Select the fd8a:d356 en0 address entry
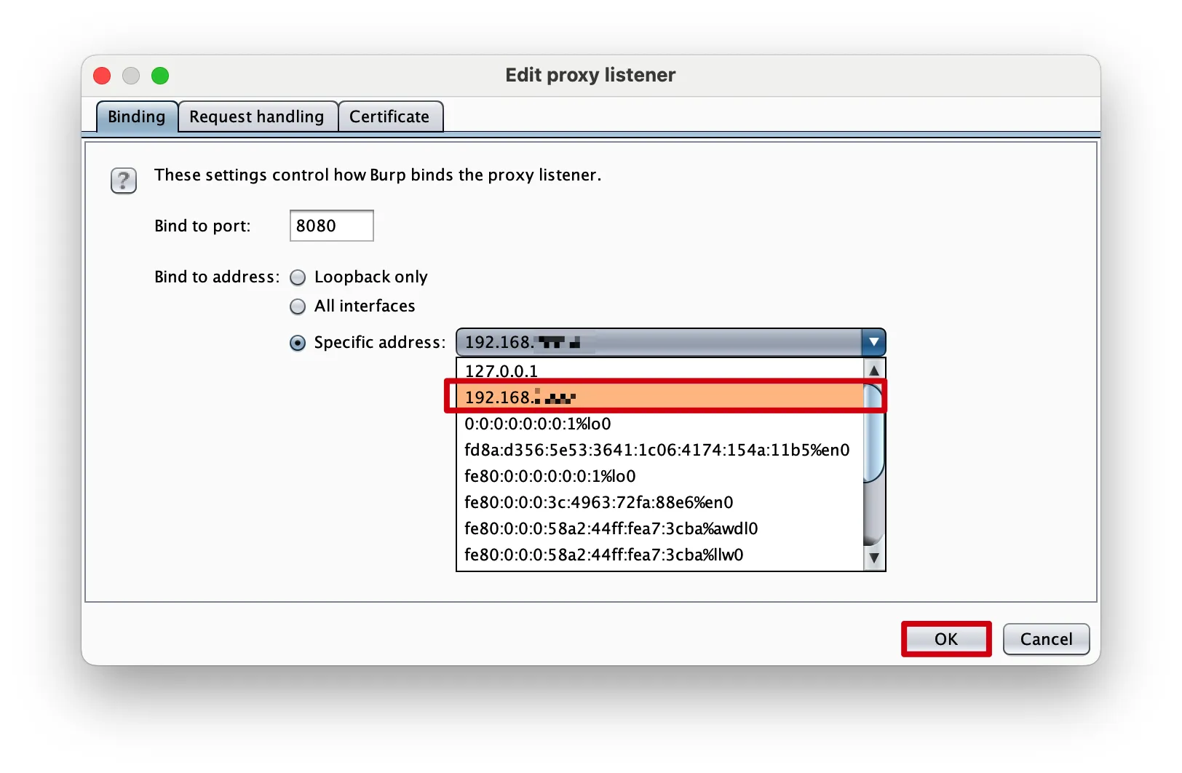The image size is (1182, 773). (x=657, y=450)
